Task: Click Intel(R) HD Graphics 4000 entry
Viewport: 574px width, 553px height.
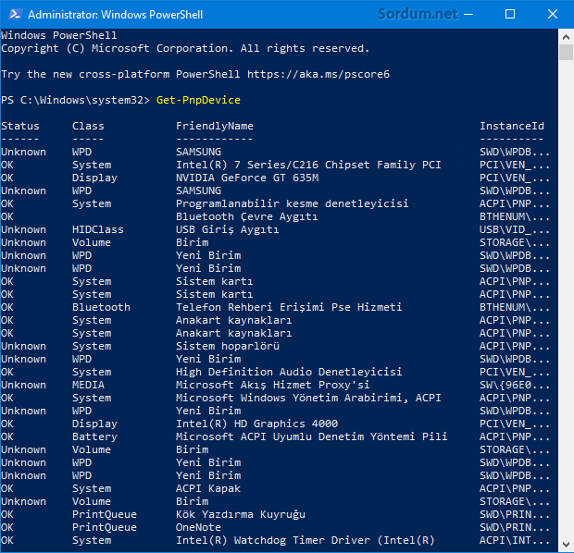Action: pyautogui.click(x=256, y=424)
